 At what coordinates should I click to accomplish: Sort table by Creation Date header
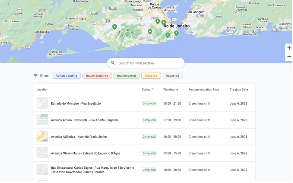[239, 90]
